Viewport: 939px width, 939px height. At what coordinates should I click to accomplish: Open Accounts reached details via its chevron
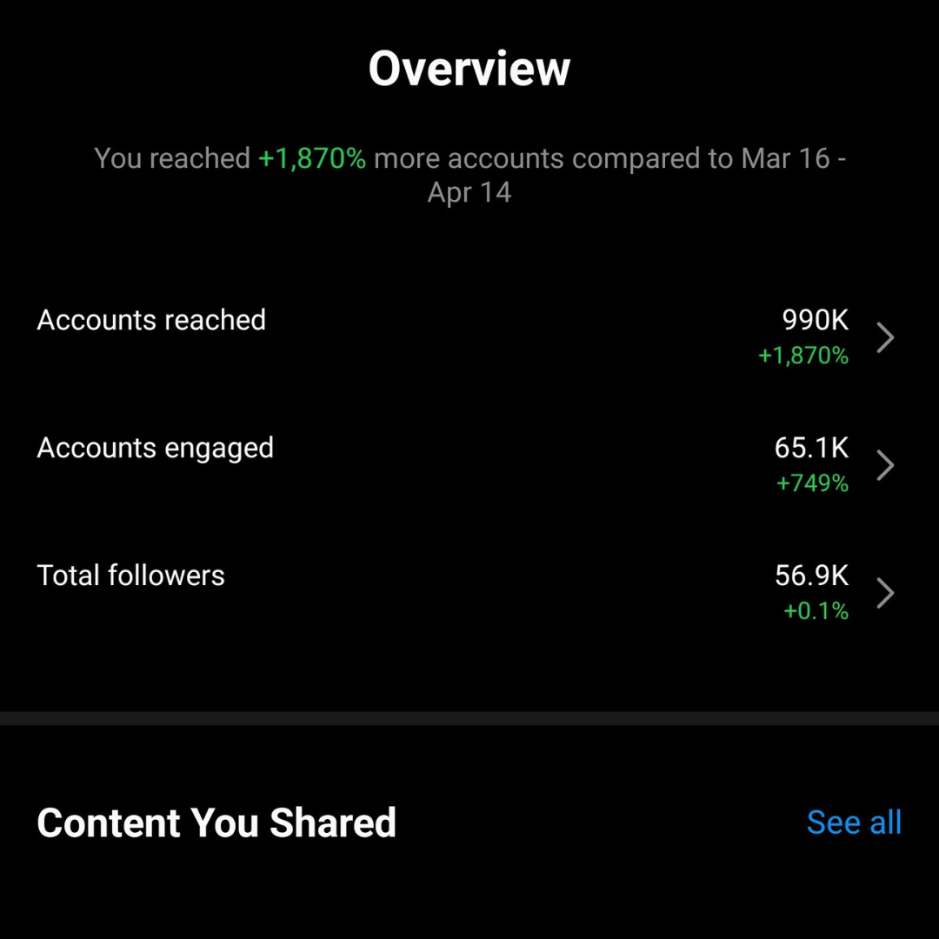pos(885,337)
